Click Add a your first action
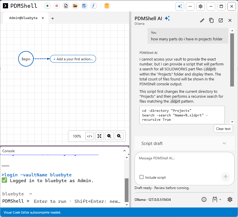Image resolution: width=238 pixels, height=217 pixels. coord(73,59)
